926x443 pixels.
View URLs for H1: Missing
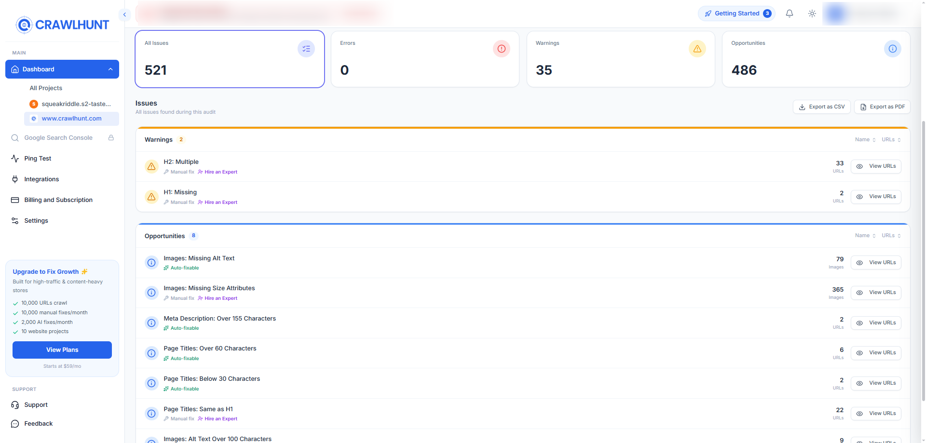(x=876, y=197)
